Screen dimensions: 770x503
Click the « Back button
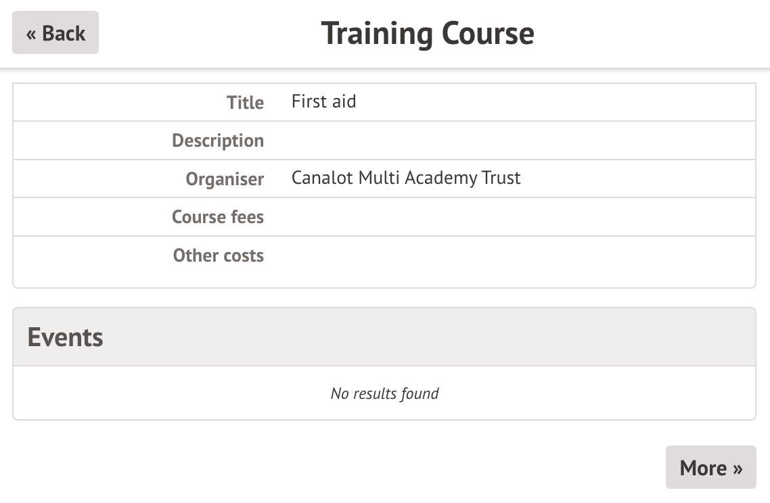tap(55, 33)
